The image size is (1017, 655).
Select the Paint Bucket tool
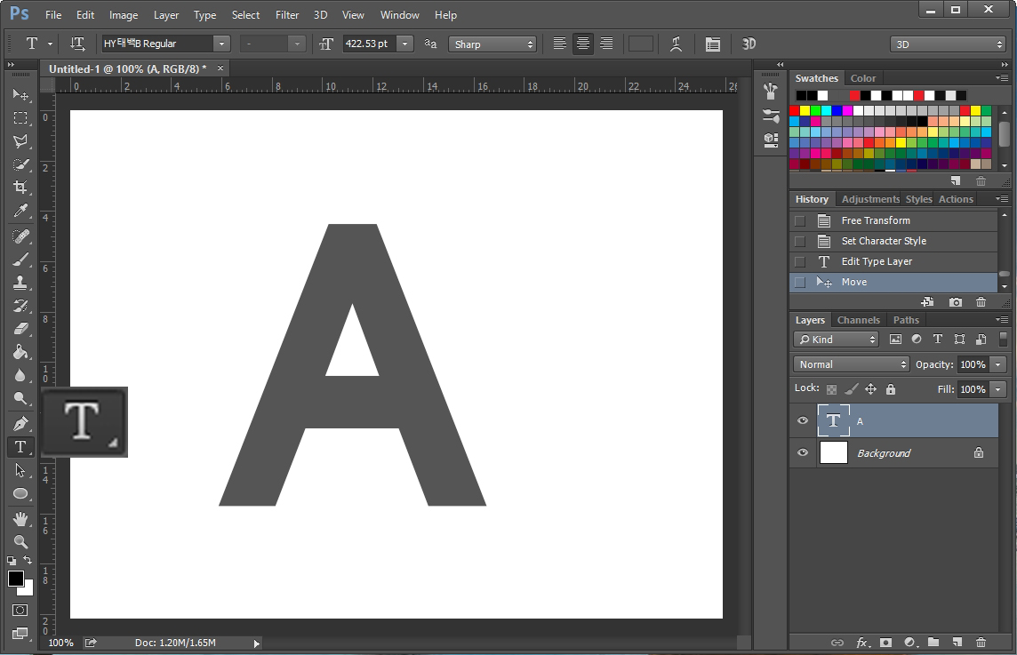tap(20, 352)
